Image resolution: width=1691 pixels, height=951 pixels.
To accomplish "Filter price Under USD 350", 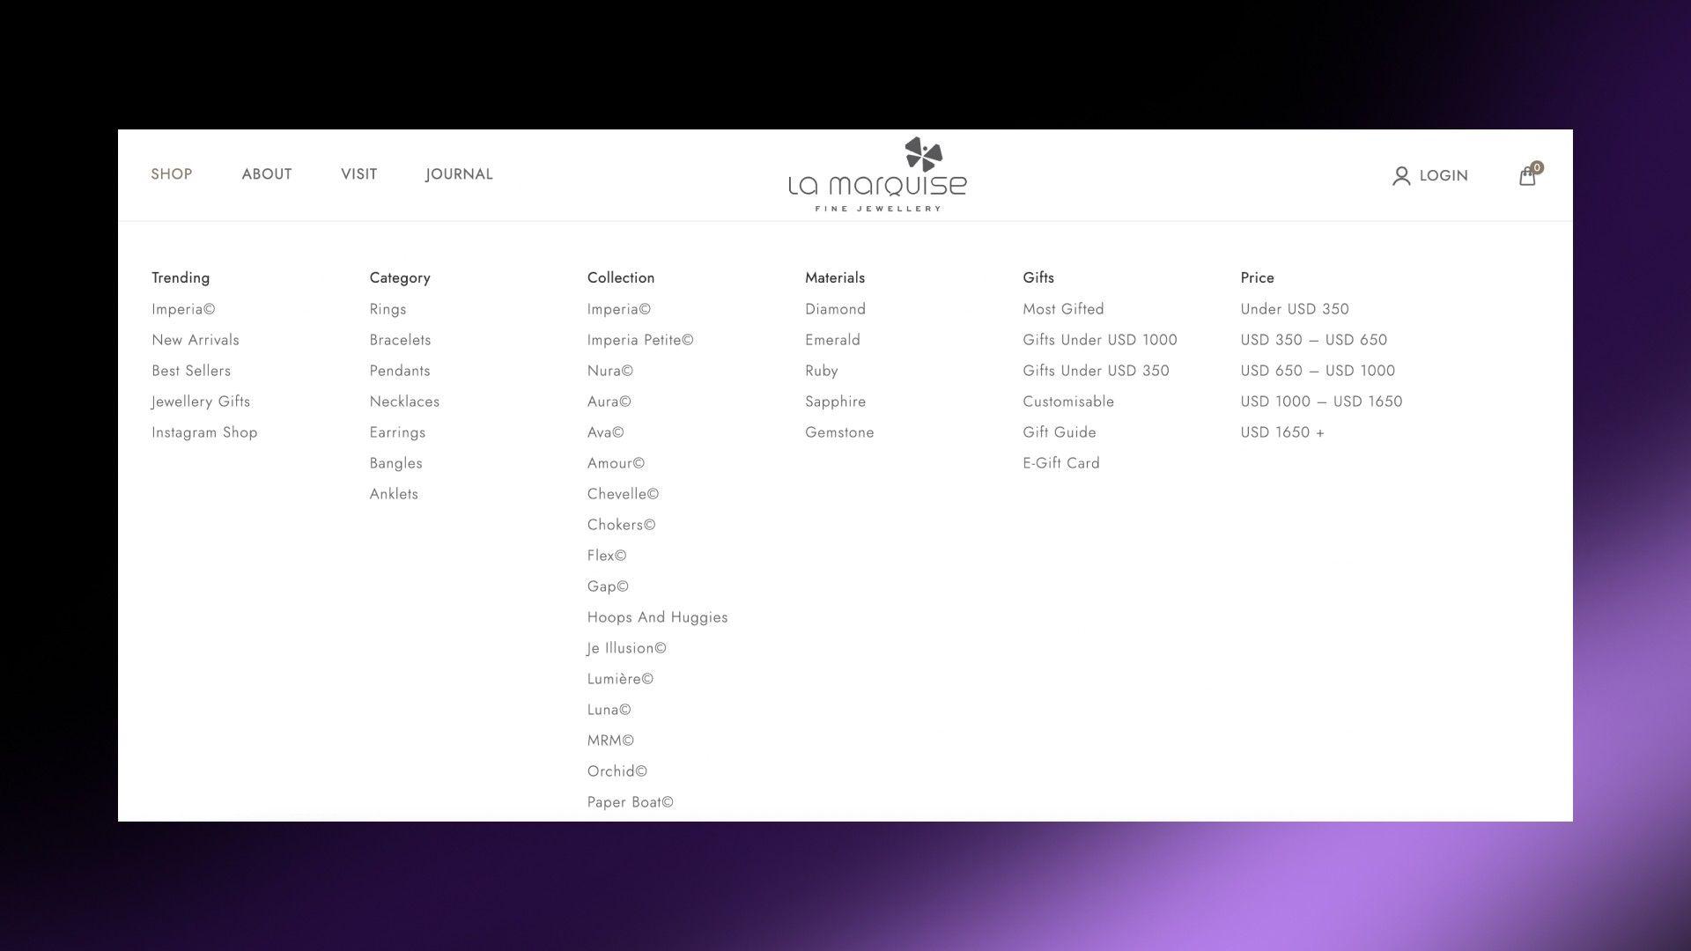I will pos(1295,309).
